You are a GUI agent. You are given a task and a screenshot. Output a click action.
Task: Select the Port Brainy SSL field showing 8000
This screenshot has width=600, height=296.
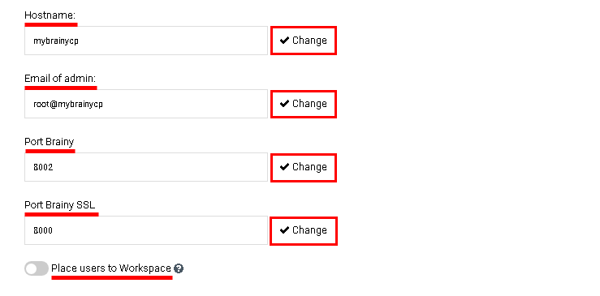(146, 230)
